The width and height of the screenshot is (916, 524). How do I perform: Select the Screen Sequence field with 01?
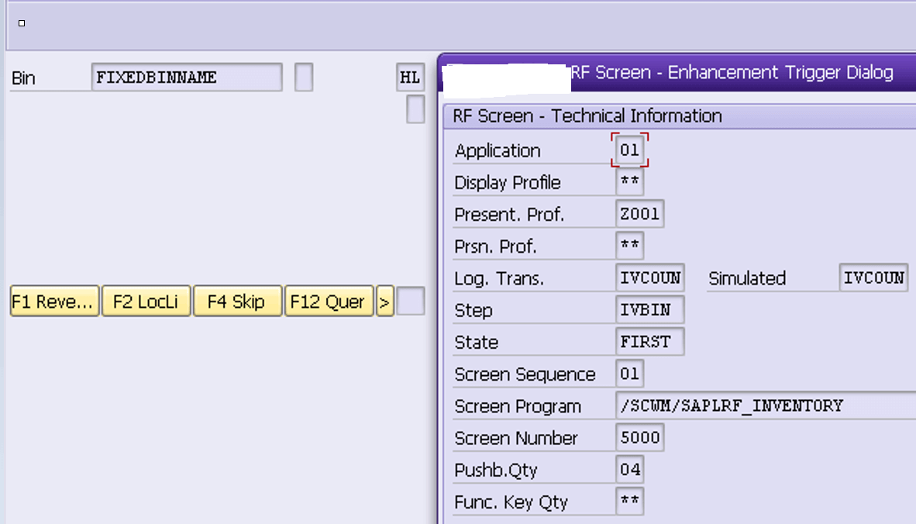628,374
